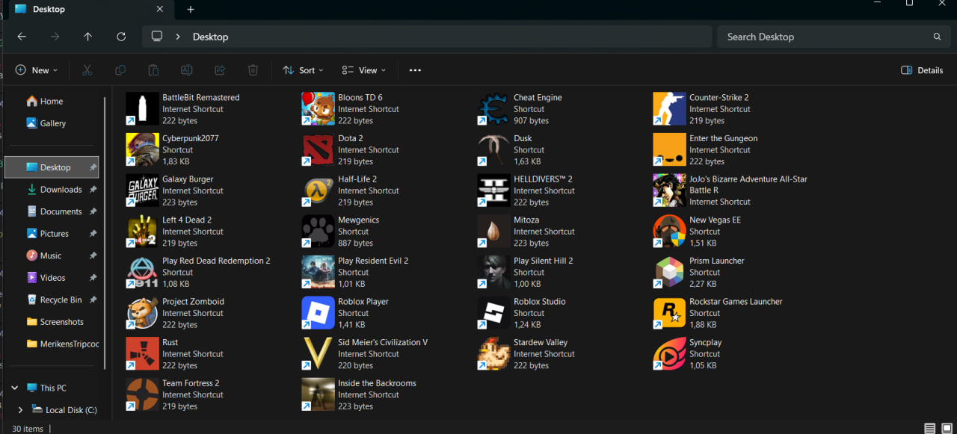Click the Cut scissors icon
Screen dimensions: 957x434
(87, 70)
